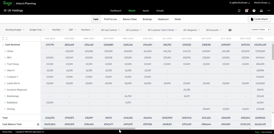The width and height of the screenshot is (274, 134).
Task: Open the Dashboard menu
Action: click(116, 11)
